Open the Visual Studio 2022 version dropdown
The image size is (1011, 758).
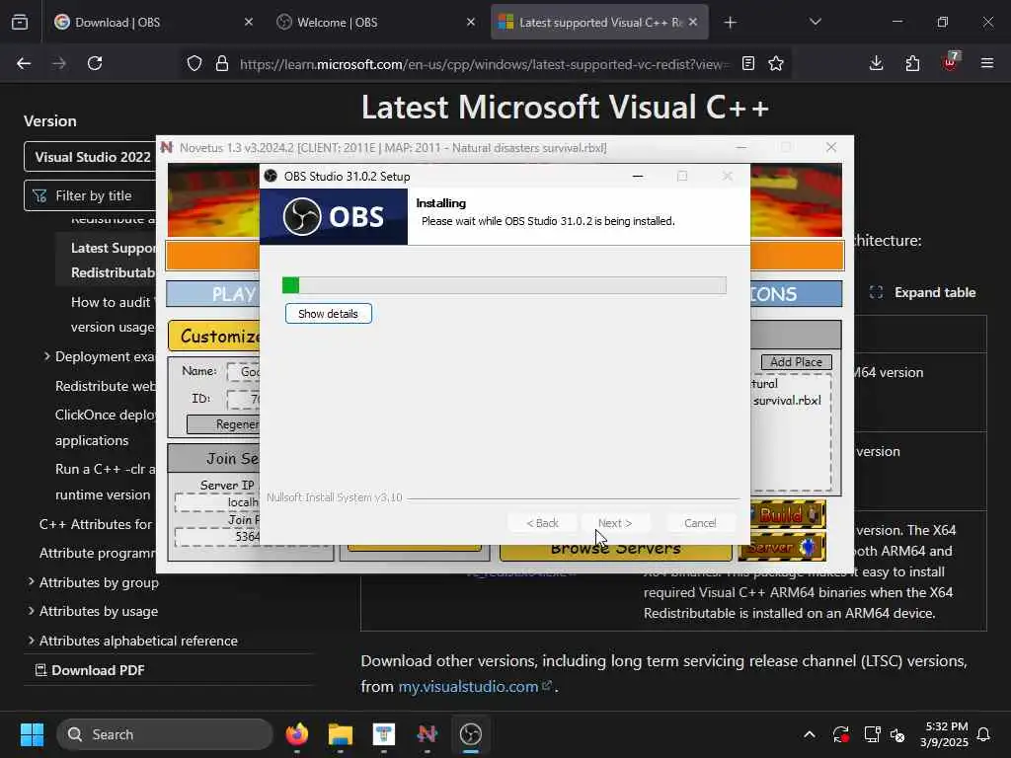tap(90, 157)
